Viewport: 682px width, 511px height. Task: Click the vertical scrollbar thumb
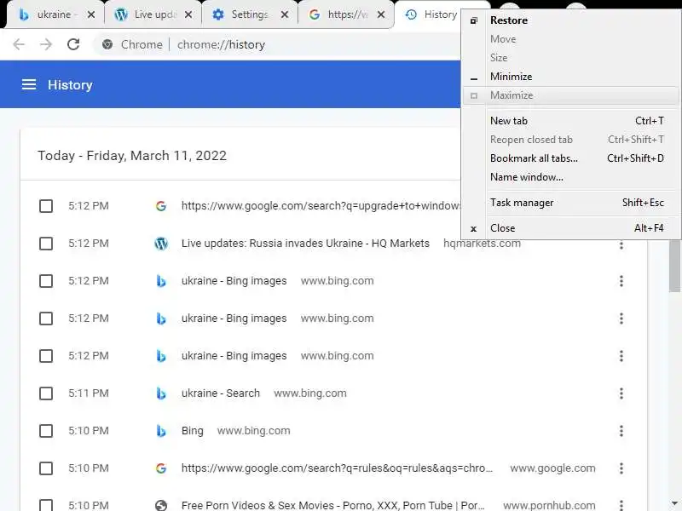(674, 266)
